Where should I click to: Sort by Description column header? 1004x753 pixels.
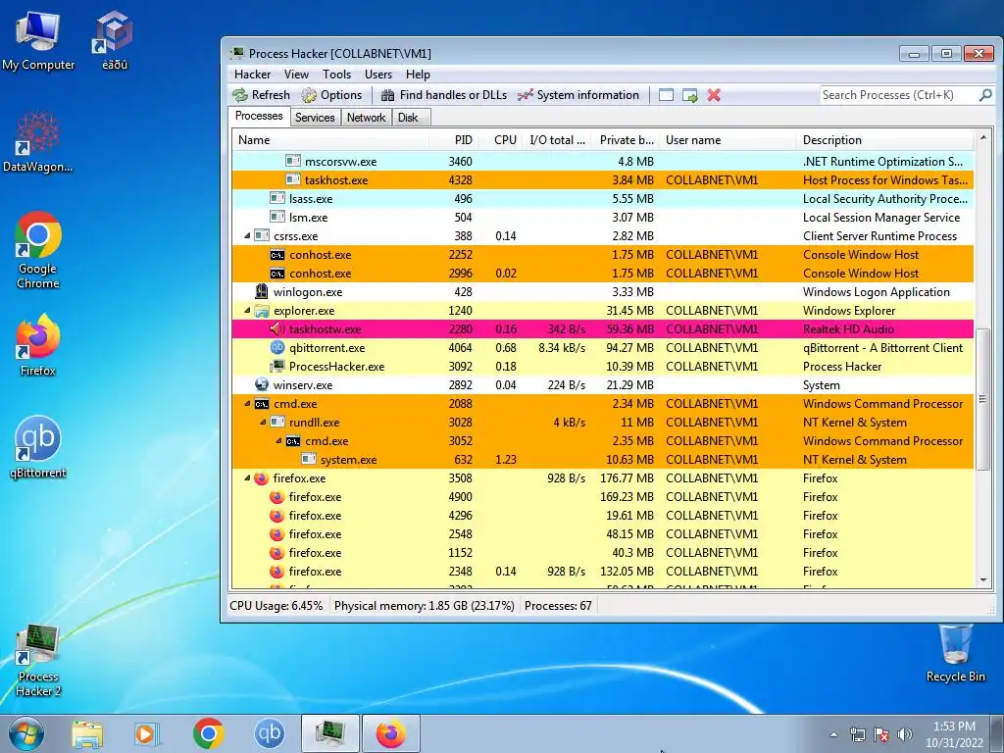pyautogui.click(x=885, y=139)
